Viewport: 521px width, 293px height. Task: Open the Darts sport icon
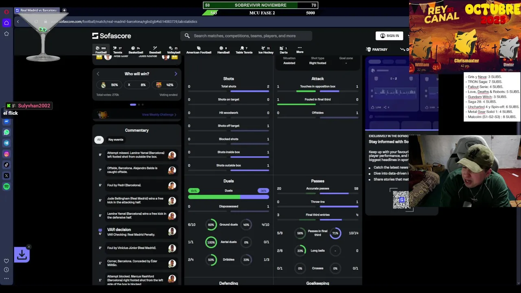(284, 50)
